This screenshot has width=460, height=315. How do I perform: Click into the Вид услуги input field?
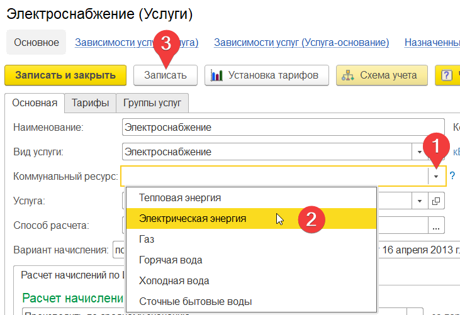[x=267, y=152]
